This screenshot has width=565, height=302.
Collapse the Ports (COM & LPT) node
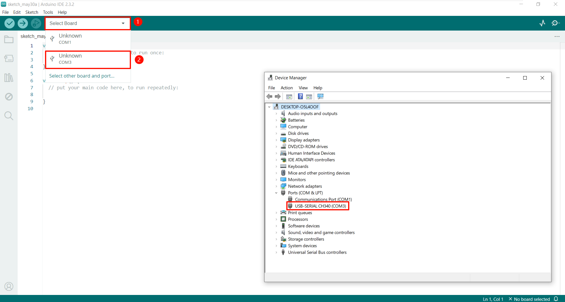pos(276,193)
